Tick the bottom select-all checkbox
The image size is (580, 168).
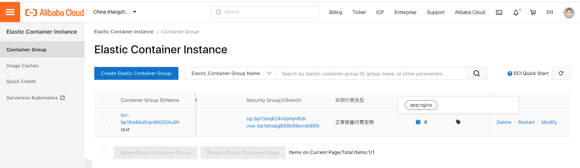(104, 153)
